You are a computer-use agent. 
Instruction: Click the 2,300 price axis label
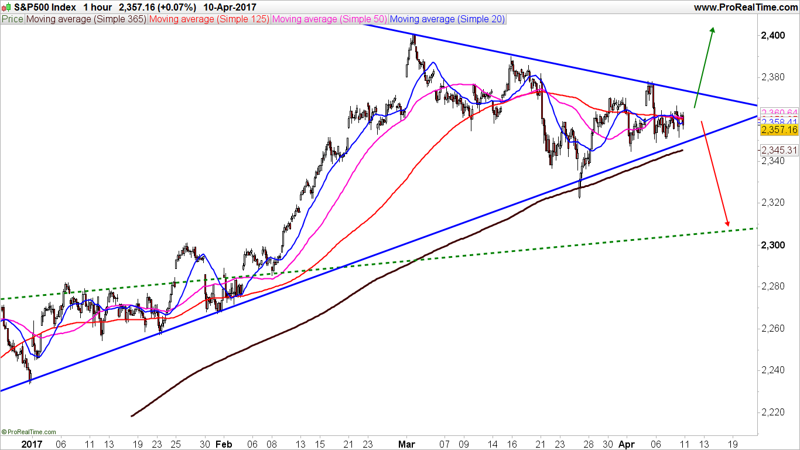pyautogui.click(x=772, y=244)
